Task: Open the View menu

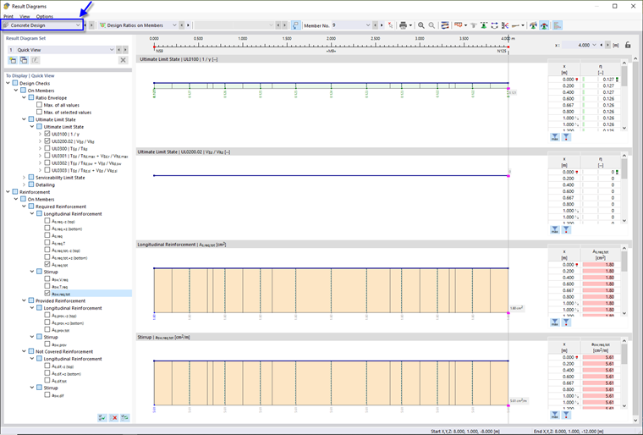Action: click(25, 16)
